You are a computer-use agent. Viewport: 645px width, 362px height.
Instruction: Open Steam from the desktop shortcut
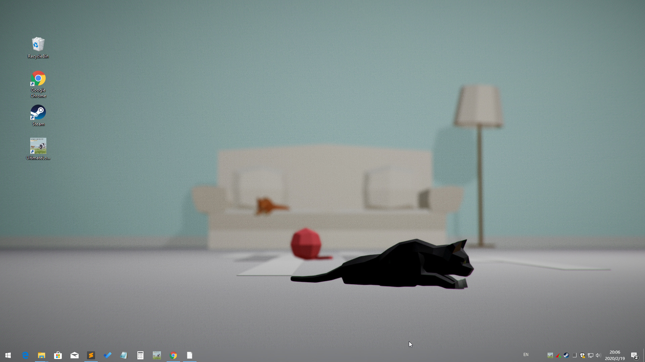click(38, 112)
